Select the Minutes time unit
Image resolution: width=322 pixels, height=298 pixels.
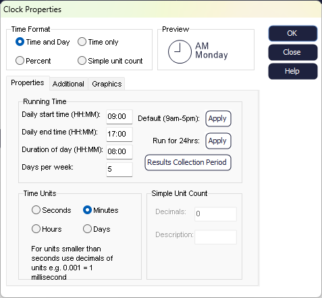pos(87,210)
